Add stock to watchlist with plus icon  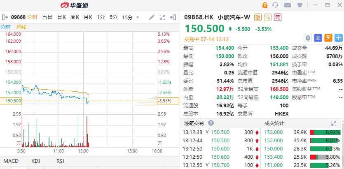tap(339, 37)
